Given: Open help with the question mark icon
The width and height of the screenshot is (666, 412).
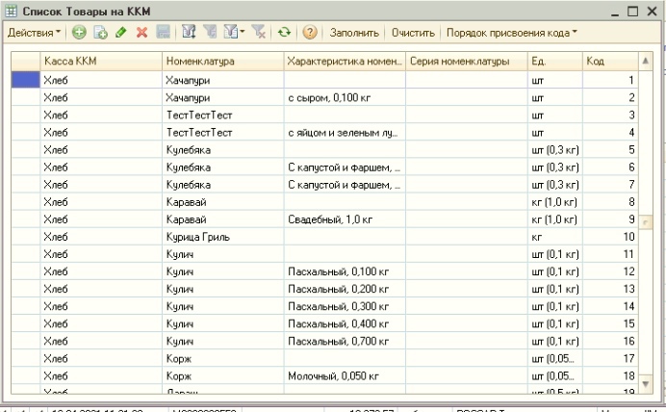Looking at the screenshot, I should [310, 33].
